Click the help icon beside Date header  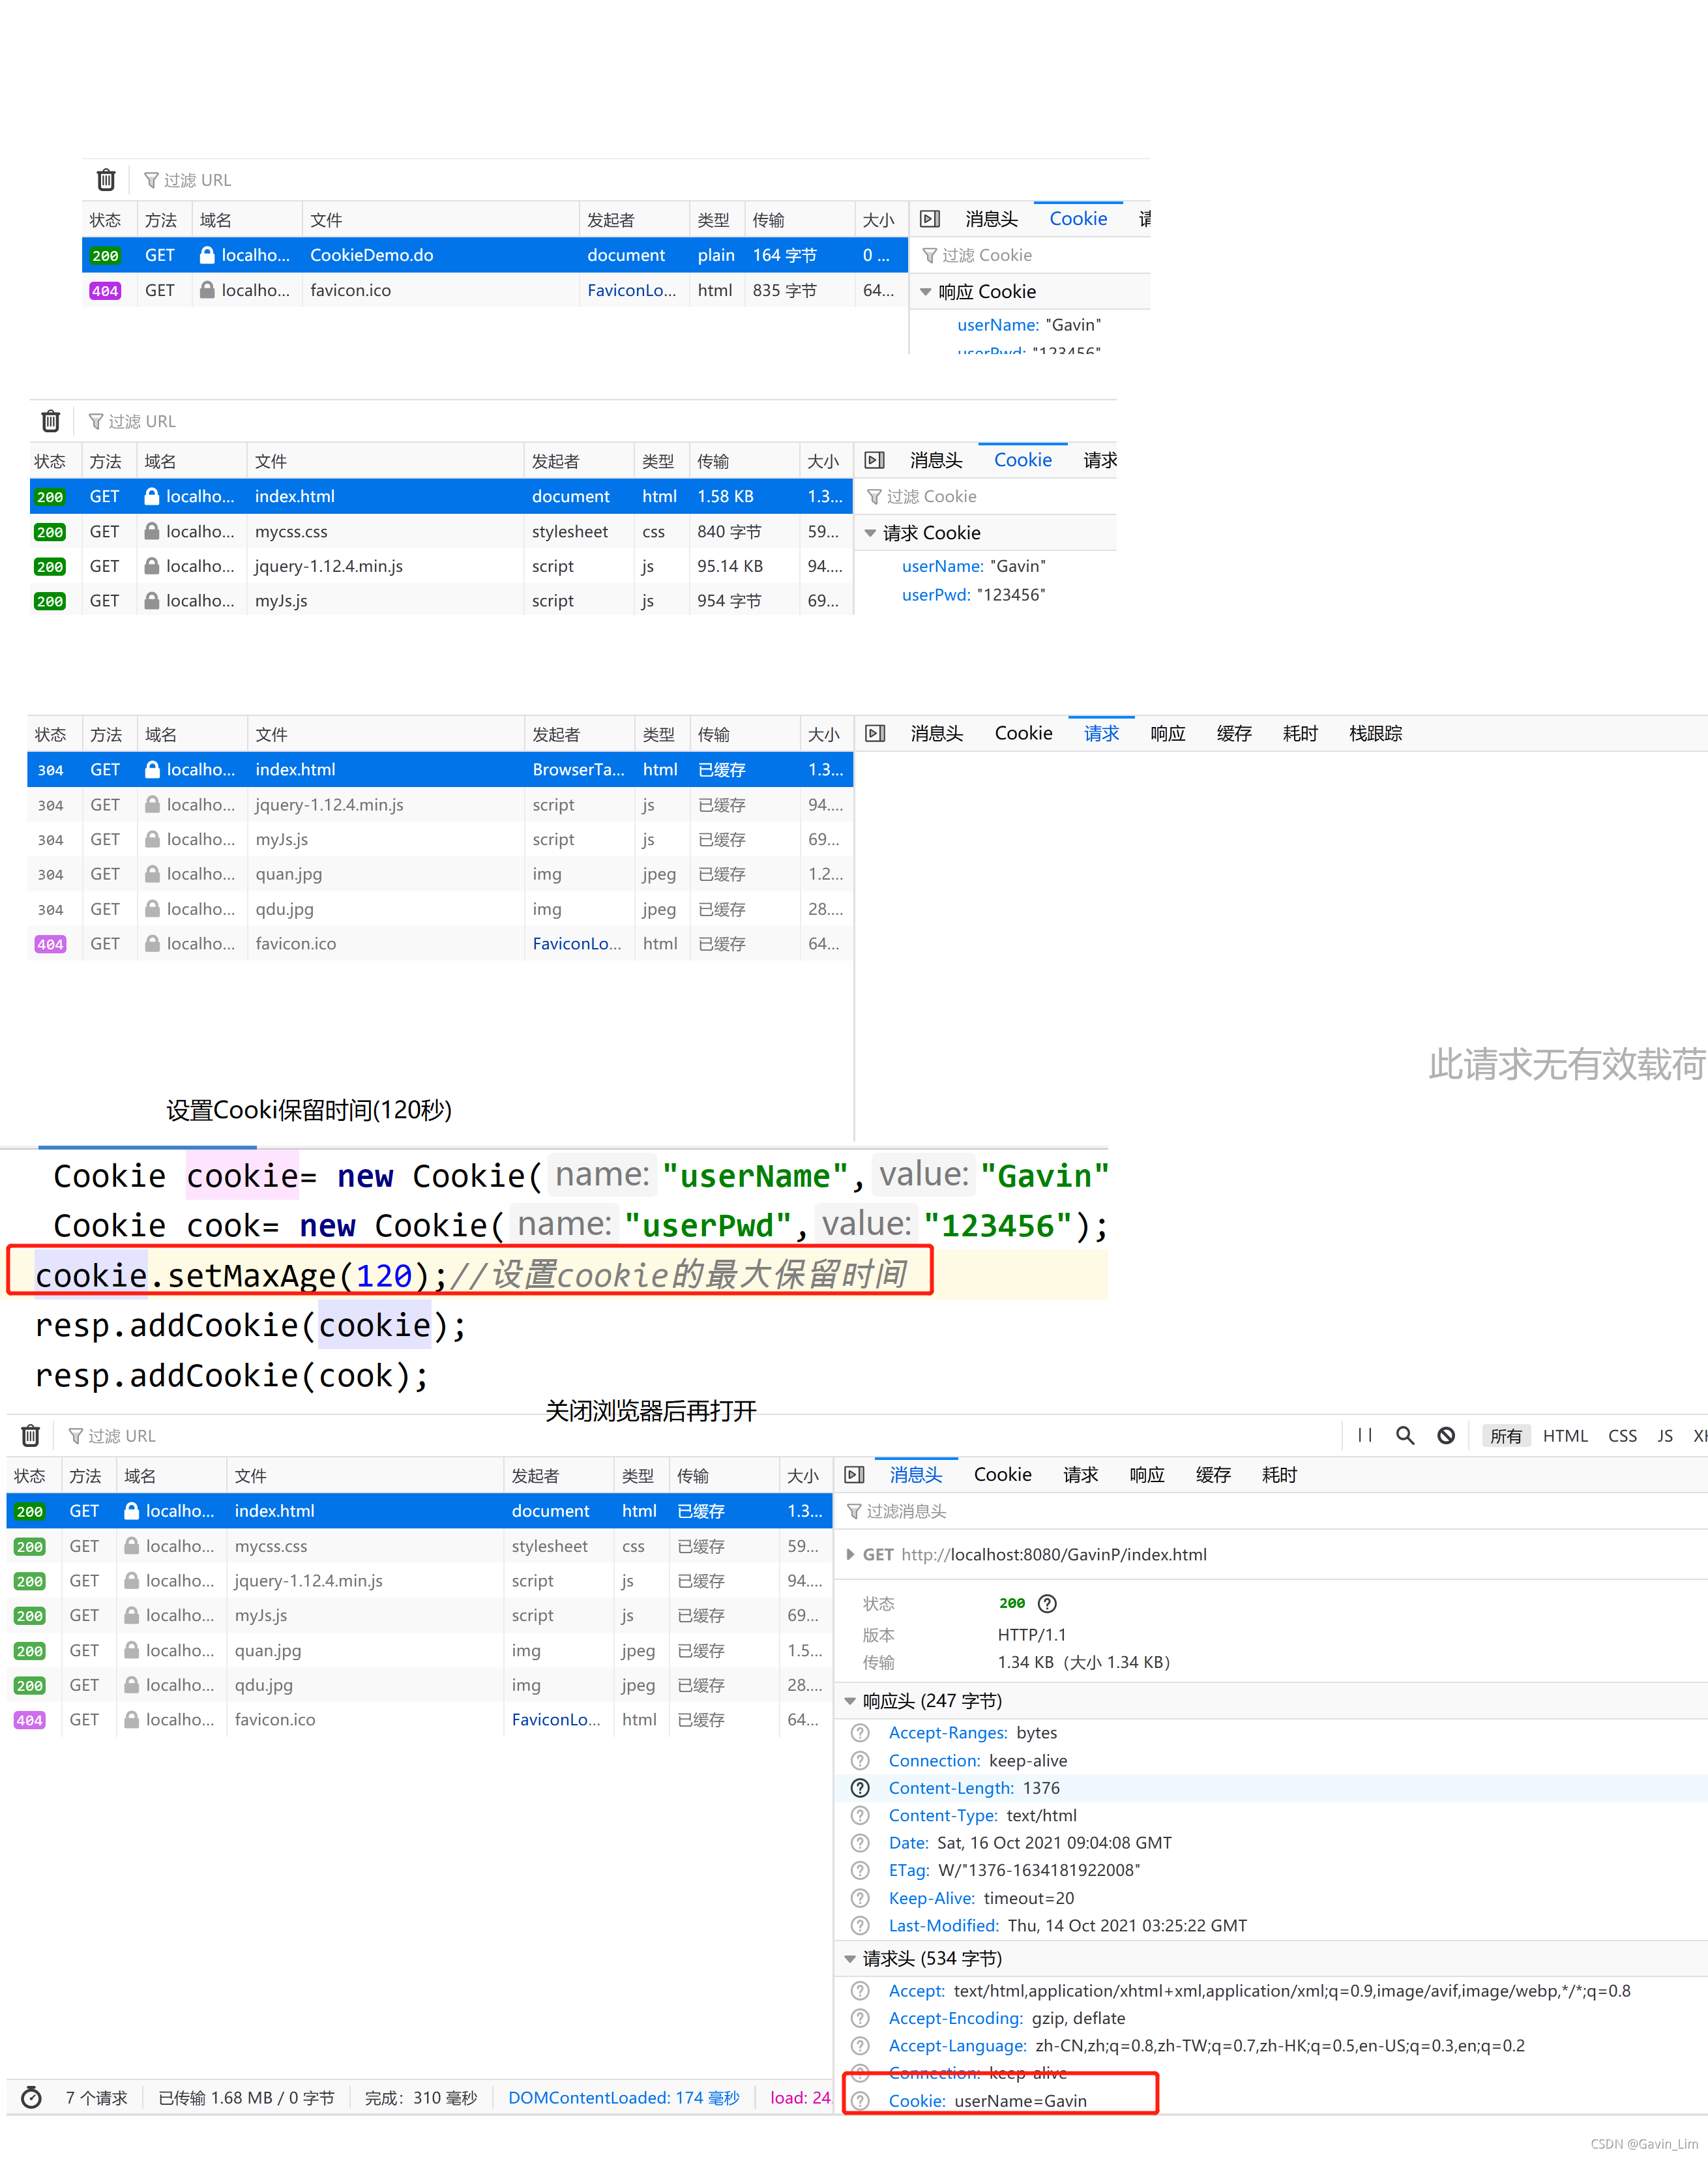860,1842
